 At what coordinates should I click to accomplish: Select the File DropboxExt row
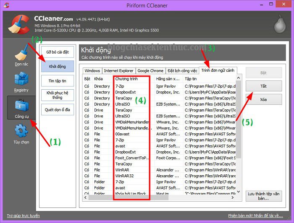tap(159, 152)
